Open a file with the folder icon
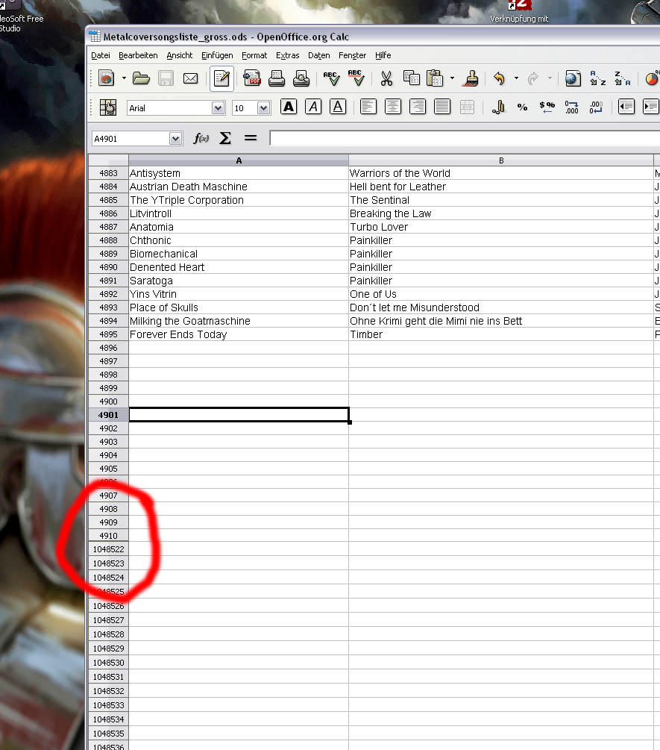This screenshot has height=750, width=660. click(142, 78)
